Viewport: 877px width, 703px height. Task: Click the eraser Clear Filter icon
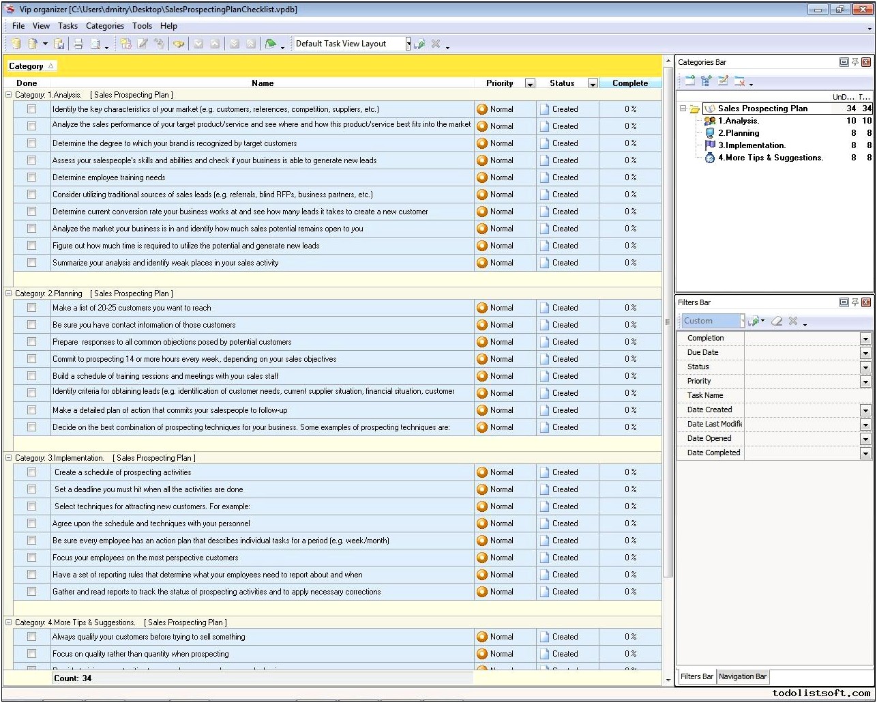pos(777,321)
